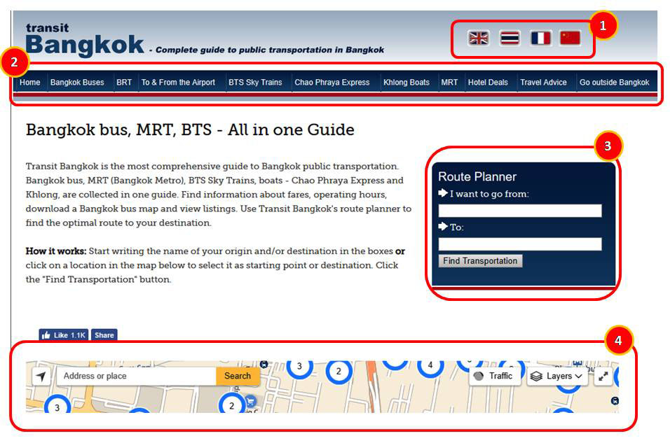Switch language with the UK flag
The image size is (670, 443).
point(478,38)
